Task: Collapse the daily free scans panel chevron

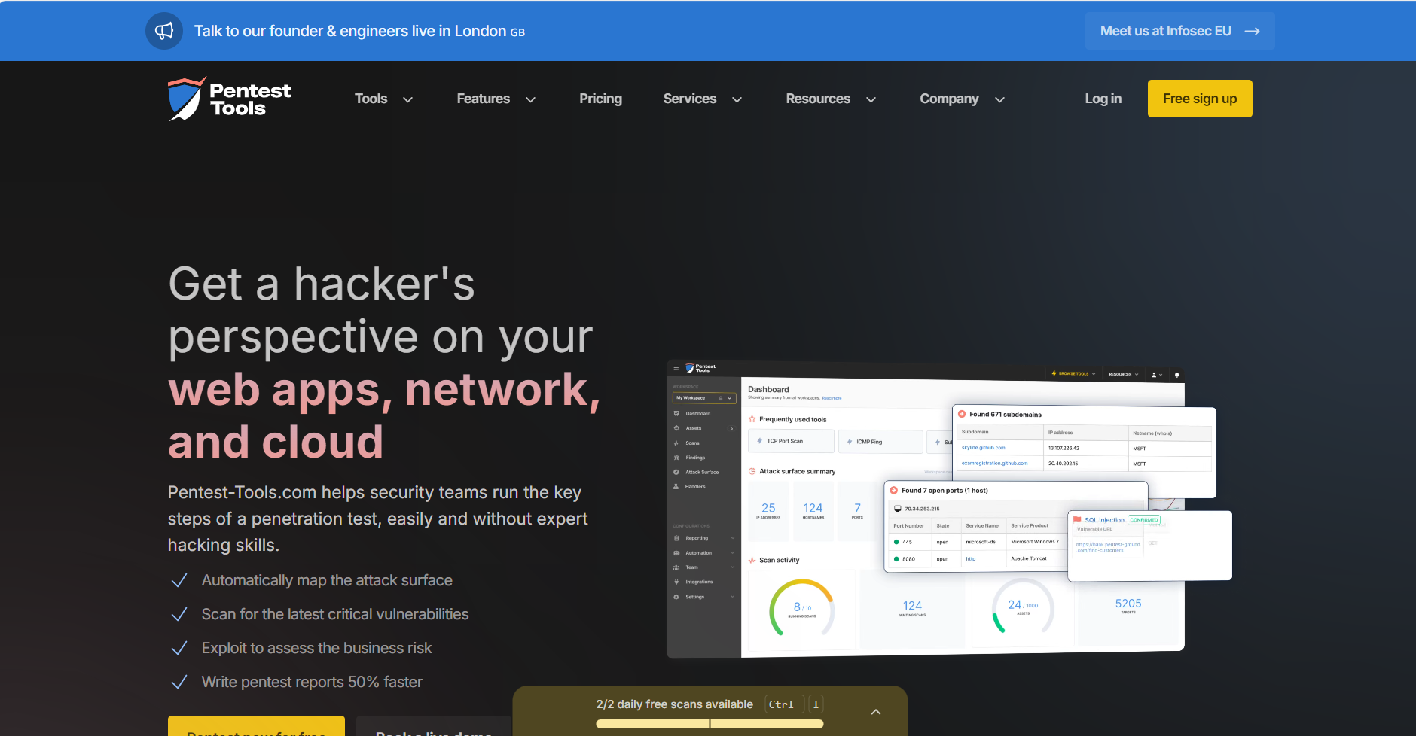Action: click(876, 712)
